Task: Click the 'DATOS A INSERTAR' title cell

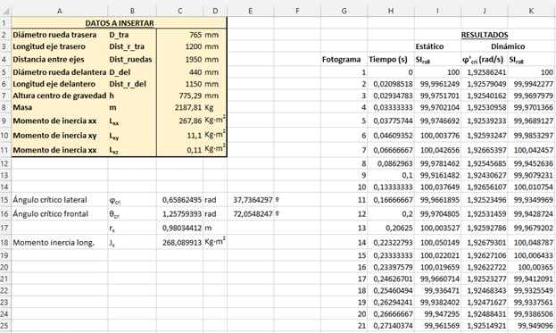Action: point(120,23)
